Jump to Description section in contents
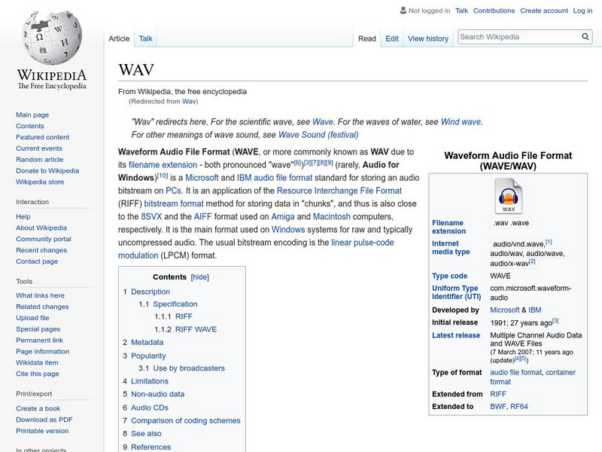Screen dimensions: 602x452 coord(150,292)
